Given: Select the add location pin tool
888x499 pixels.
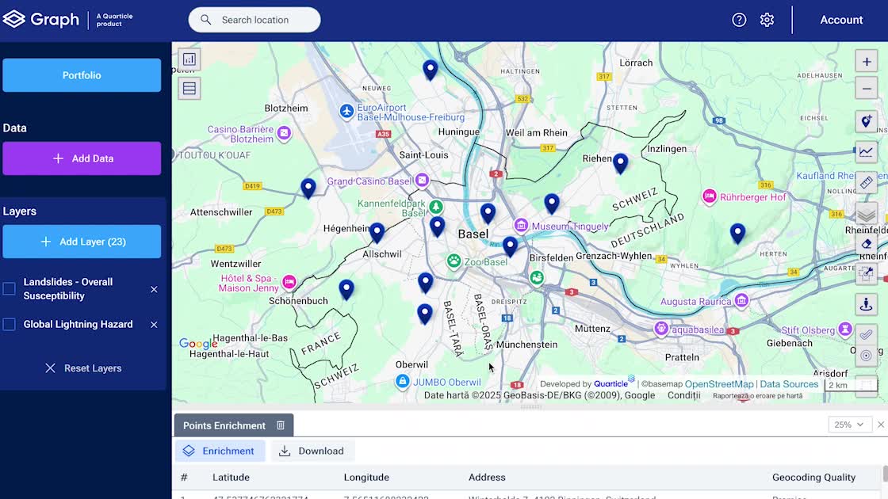Looking at the screenshot, I should tap(867, 121).
